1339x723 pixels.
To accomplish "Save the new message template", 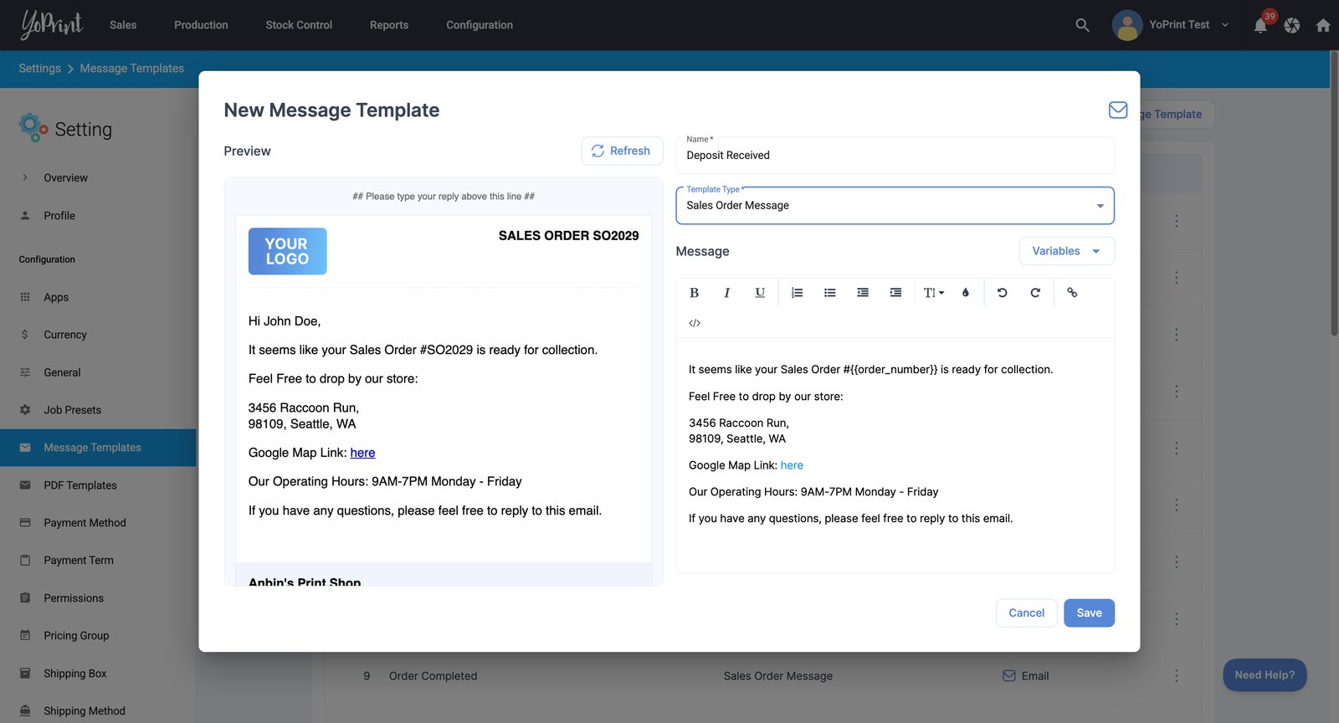I will [1089, 613].
